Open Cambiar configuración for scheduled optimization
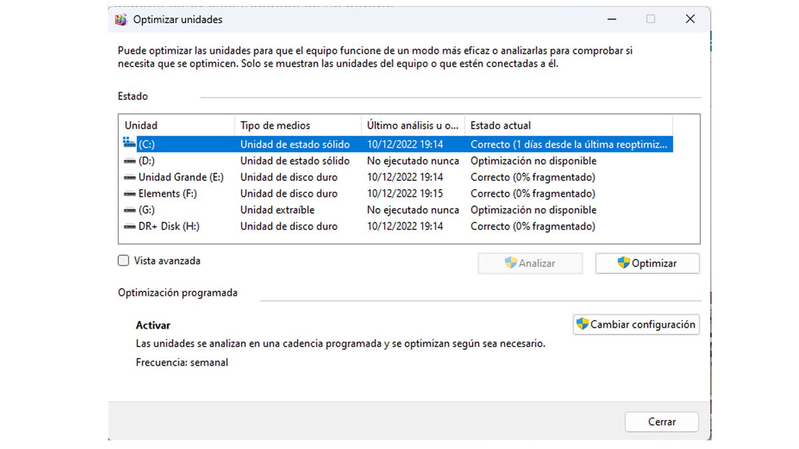Viewport: 799px width, 449px height. pyautogui.click(x=636, y=325)
